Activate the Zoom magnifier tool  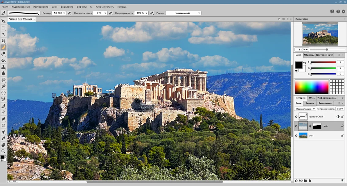click(3, 151)
